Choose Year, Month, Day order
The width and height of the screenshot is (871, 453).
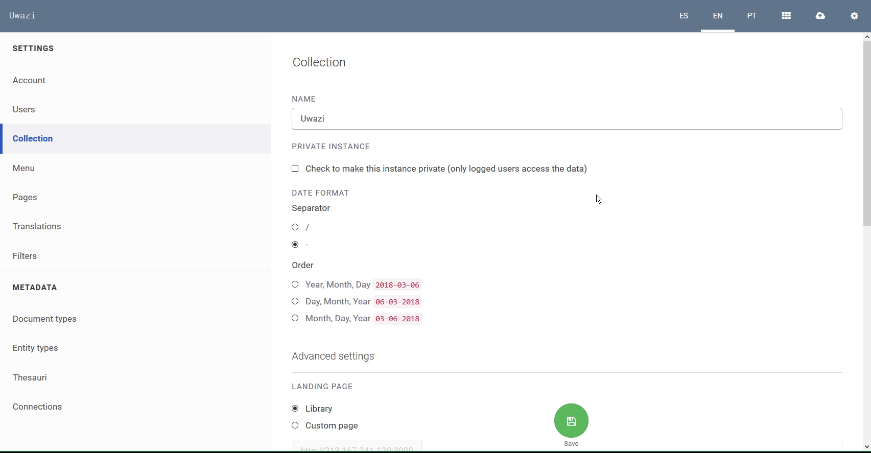point(295,284)
